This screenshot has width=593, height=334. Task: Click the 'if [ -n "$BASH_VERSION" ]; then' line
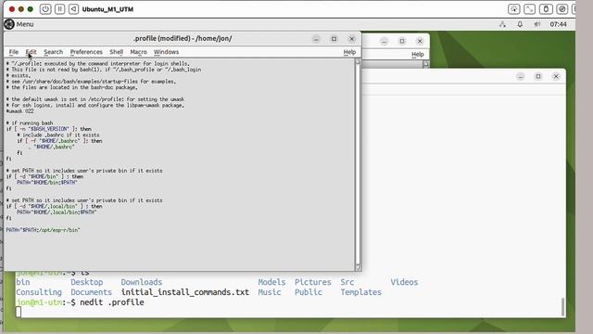[49, 129]
